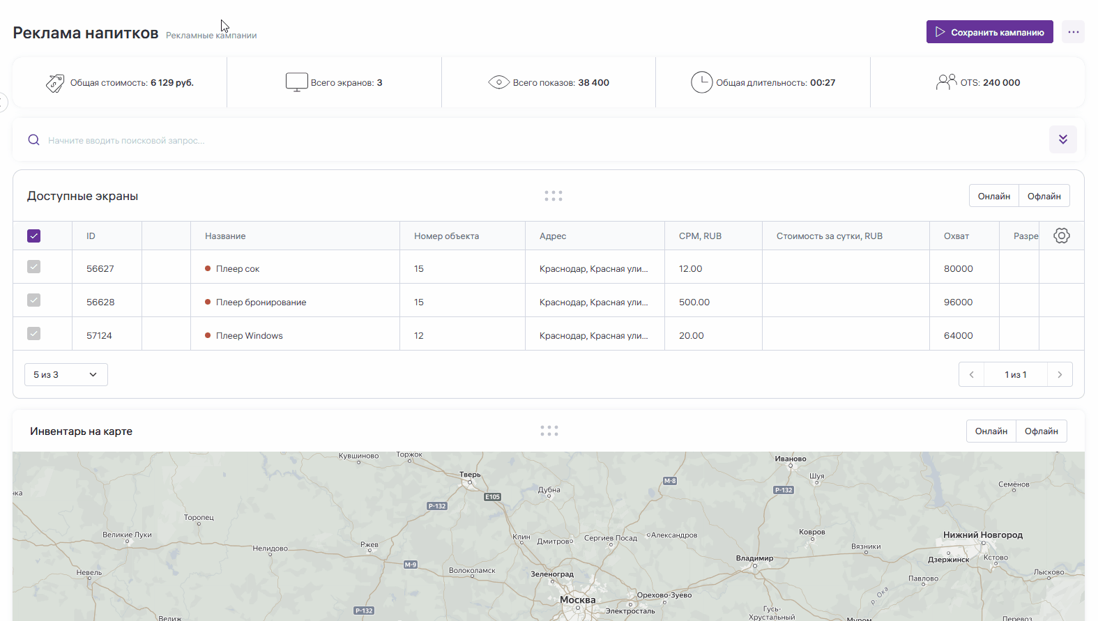Click the price tag total cost icon
Viewport: 1098px width, 621px height.
(x=55, y=83)
